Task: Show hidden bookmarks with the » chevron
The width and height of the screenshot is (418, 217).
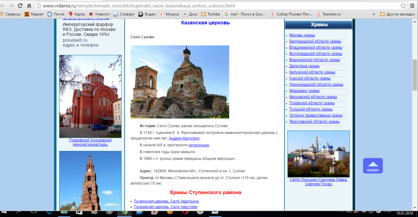Action: coord(374,14)
